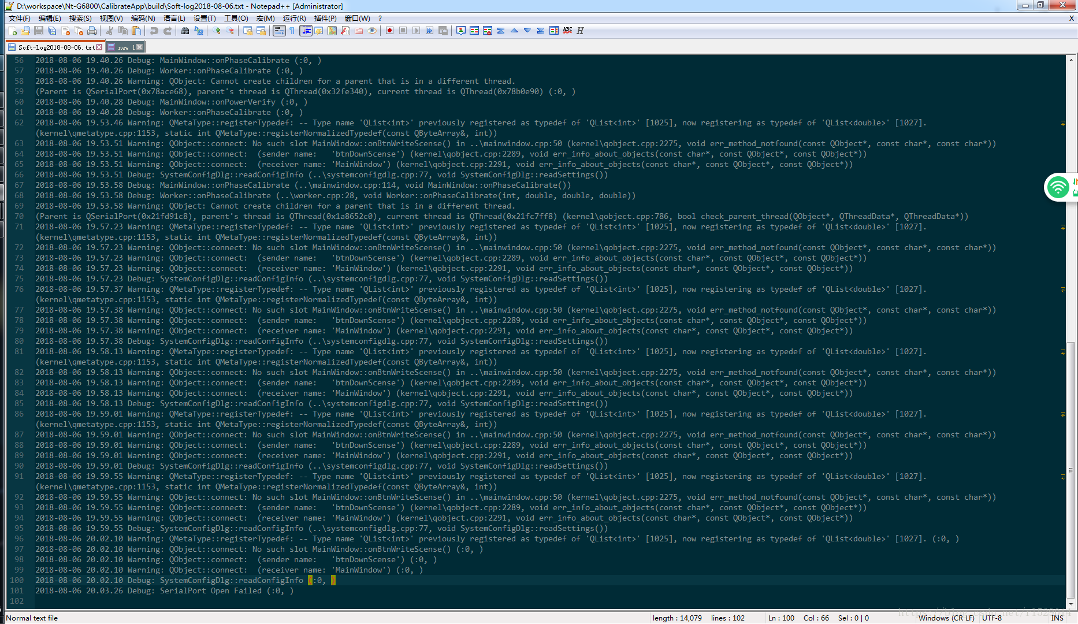Create a new file

click(13, 31)
